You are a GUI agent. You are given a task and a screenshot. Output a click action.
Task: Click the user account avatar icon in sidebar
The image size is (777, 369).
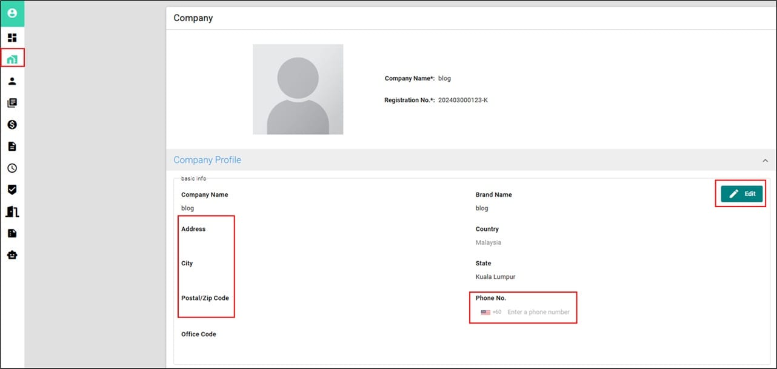[12, 13]
